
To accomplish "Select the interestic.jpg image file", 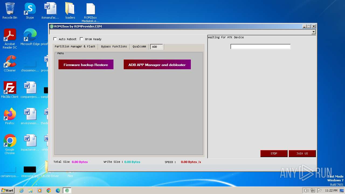I will coord(30,172).
